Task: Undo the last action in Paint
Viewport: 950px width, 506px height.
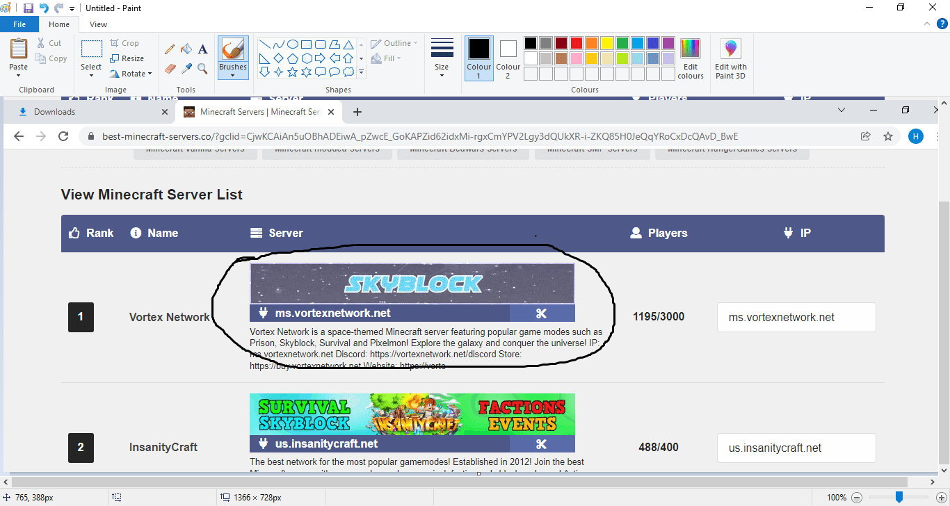Action: tap(44, 8)
